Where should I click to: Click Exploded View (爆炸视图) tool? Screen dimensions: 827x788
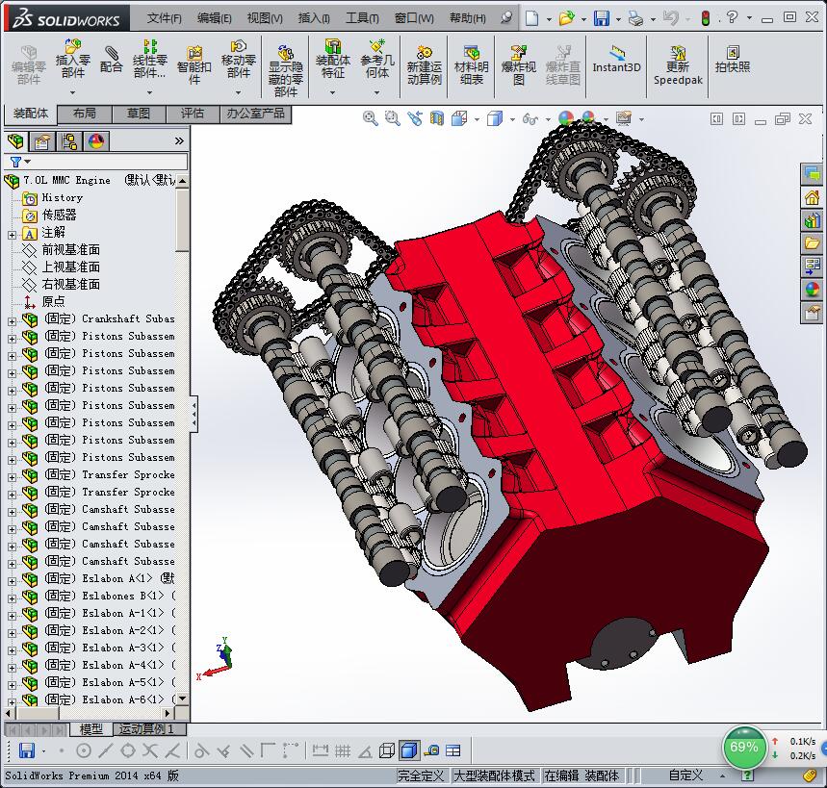point(519,64)
